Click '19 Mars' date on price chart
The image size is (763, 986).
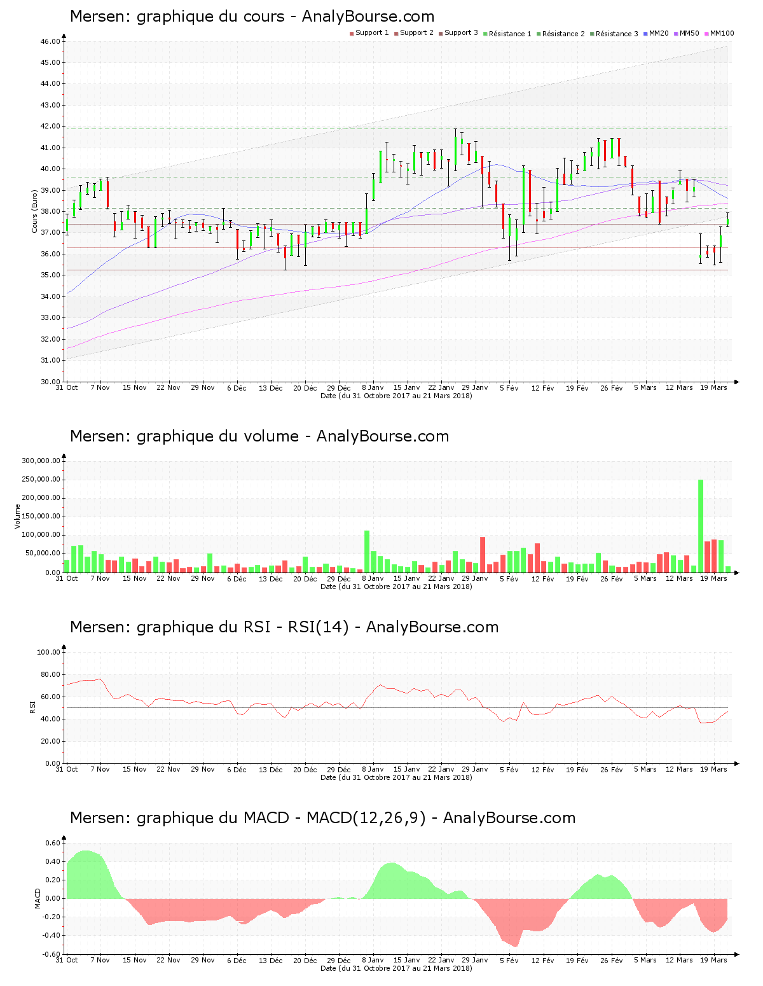[x=714, y=387]
